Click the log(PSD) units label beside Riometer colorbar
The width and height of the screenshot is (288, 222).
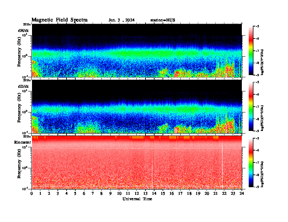263,174
